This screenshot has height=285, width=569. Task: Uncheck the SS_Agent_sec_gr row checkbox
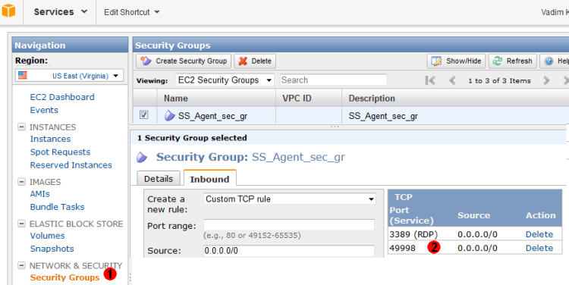point(143,115)
